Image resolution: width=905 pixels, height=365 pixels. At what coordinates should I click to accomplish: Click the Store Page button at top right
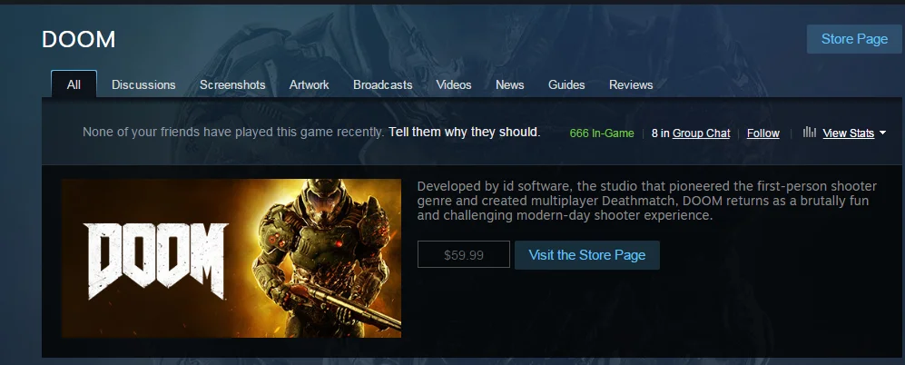tap(854, 39)
